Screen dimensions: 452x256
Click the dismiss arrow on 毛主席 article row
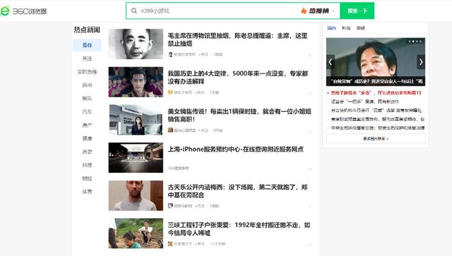[x=310, y=55]
